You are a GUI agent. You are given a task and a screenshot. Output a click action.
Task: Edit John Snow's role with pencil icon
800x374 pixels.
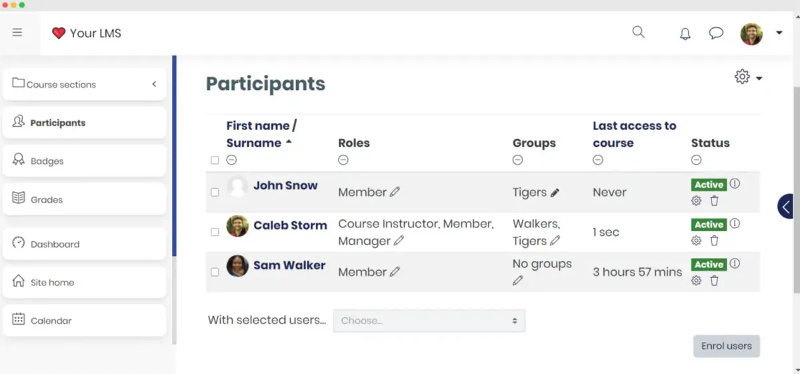395,192
